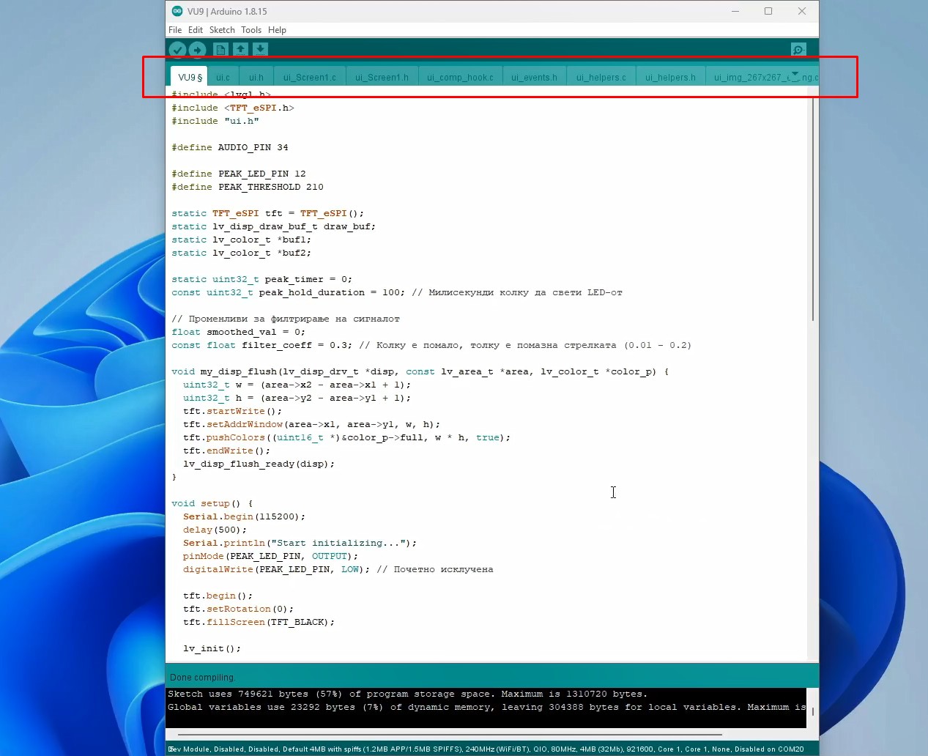Open the Edit menu
This screenshot has height=756, width=928.
(x=195, y=30)
